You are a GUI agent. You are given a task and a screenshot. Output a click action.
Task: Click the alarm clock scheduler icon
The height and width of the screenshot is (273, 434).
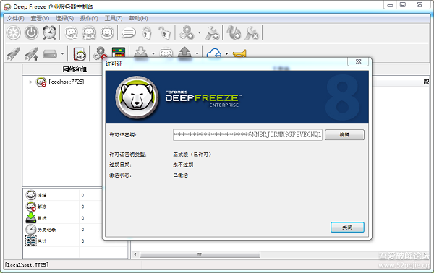point(49,32)
